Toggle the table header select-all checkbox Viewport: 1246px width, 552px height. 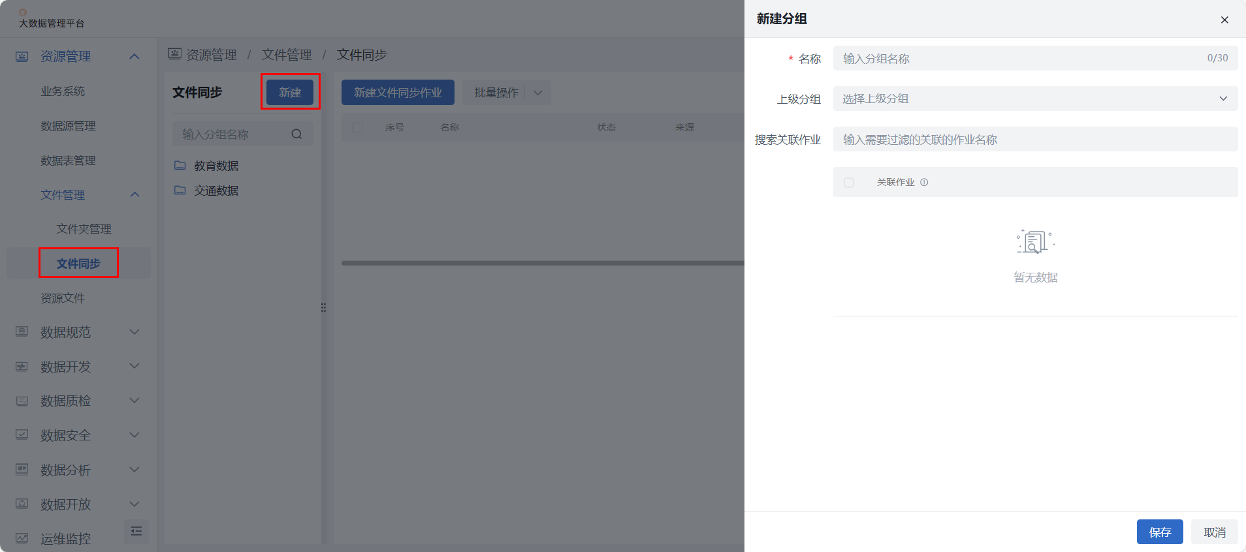(357, 127)
